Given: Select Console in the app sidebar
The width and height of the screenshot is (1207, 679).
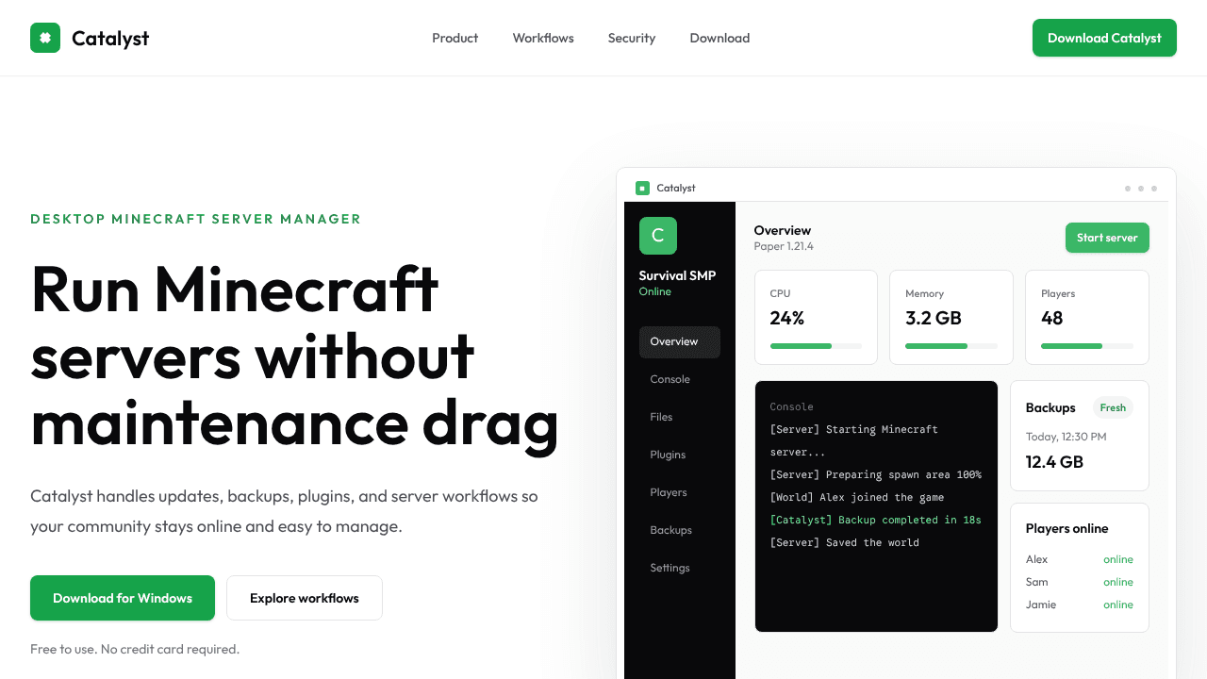Looking at the screenshot, I should 680,379.
